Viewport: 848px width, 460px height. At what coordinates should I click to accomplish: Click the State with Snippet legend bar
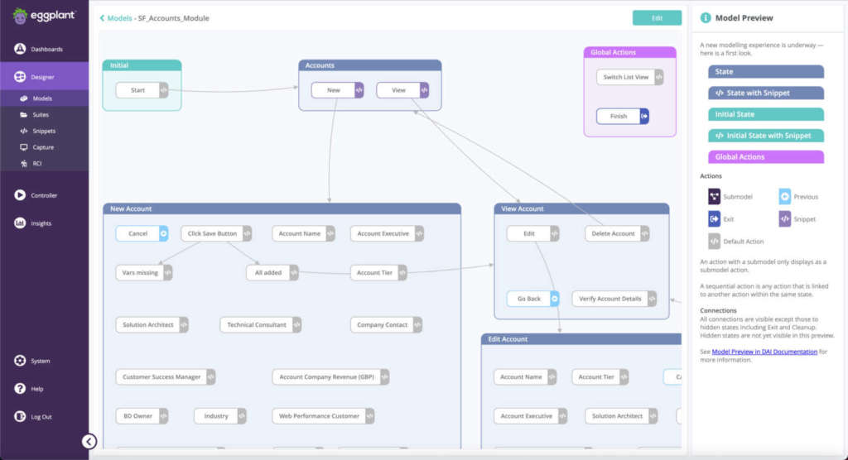point(766,93)
